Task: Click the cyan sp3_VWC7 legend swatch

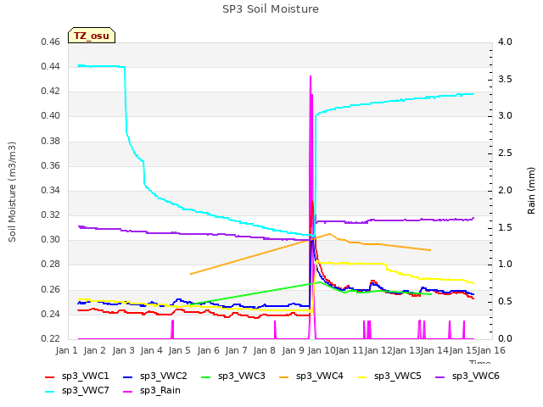Action: pos(50,392)
